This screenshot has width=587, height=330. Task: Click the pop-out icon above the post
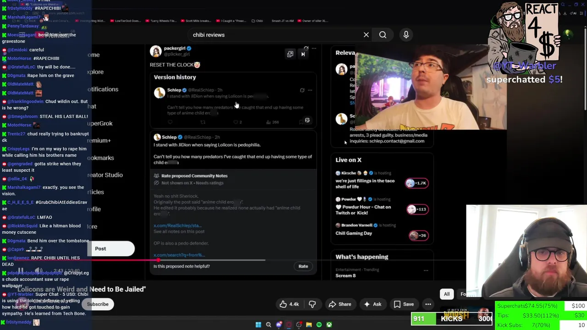(x=290, y=54)
